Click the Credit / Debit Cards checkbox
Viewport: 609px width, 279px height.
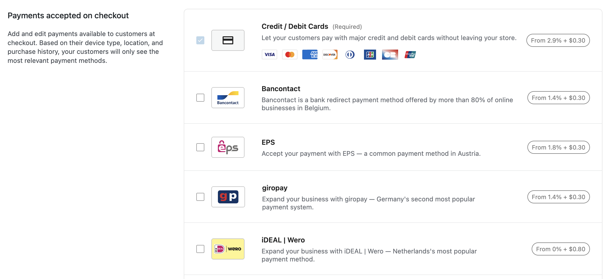pyautogui.click(x=200, y=40)
